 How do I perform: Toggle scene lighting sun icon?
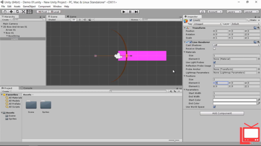(80, 20)
